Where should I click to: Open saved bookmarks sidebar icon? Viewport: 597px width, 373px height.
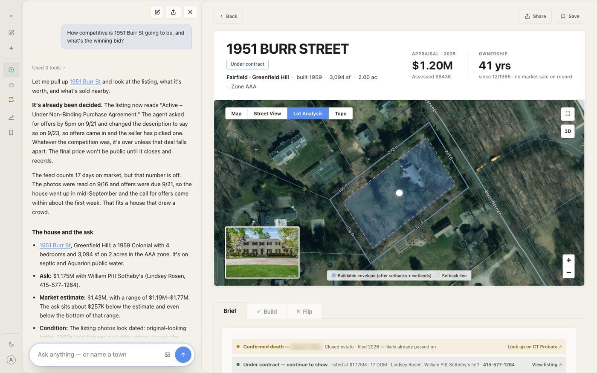pos(11,133)
